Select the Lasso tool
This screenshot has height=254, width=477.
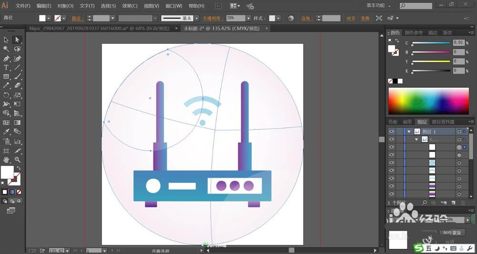17,49
